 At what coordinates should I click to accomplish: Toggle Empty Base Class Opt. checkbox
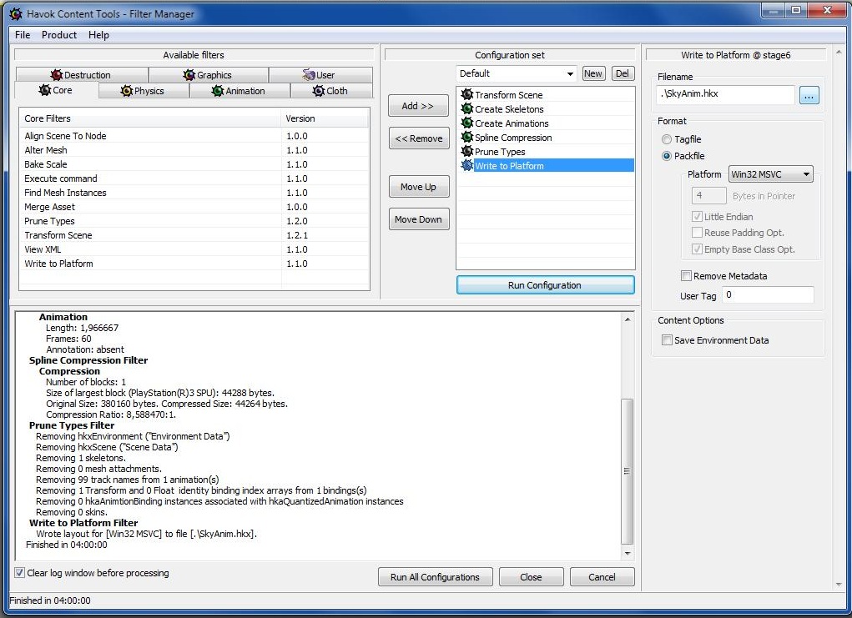(x=697, y=249)
